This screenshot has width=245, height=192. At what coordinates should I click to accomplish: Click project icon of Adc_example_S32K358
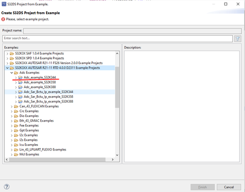pos(20,82)
